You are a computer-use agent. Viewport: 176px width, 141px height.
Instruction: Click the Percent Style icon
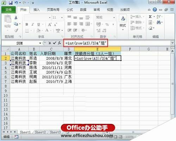point(107,24)
